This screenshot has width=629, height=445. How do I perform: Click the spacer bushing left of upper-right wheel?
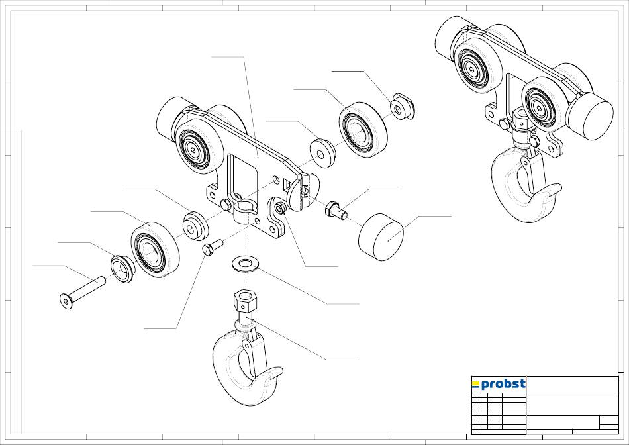pos(323,153)
